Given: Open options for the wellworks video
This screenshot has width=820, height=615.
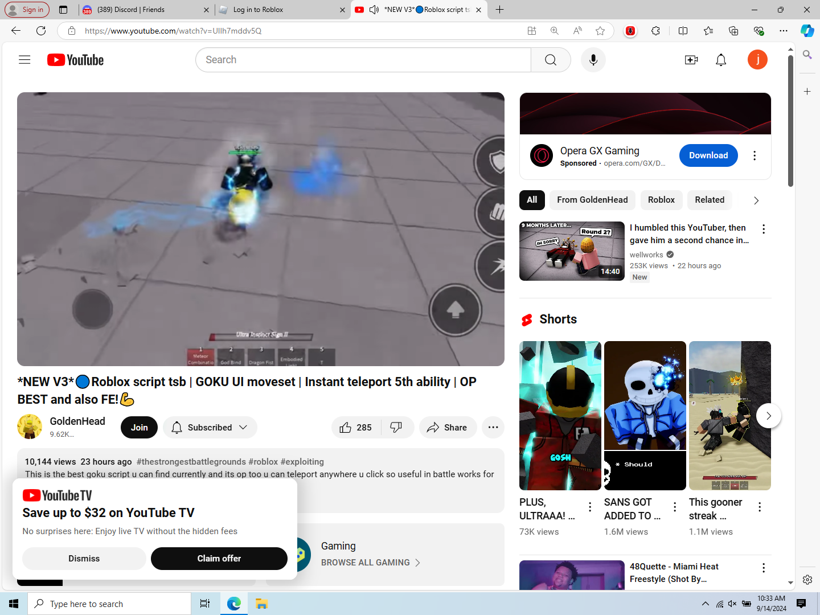Looking at the screenshot, I should [x=764, y=229].
